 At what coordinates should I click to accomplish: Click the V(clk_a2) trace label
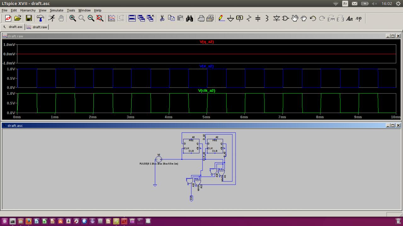pyautogui.click(x=207, y=91)
